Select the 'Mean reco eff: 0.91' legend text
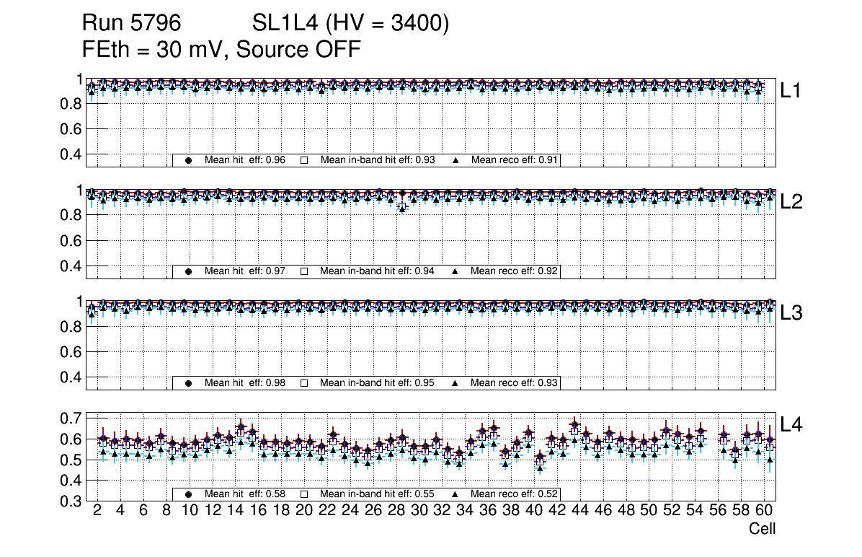862x557 pixels. click(515, 160)
